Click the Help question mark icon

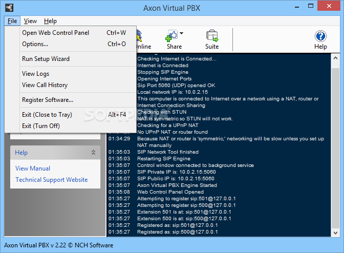tap(320, 36)
